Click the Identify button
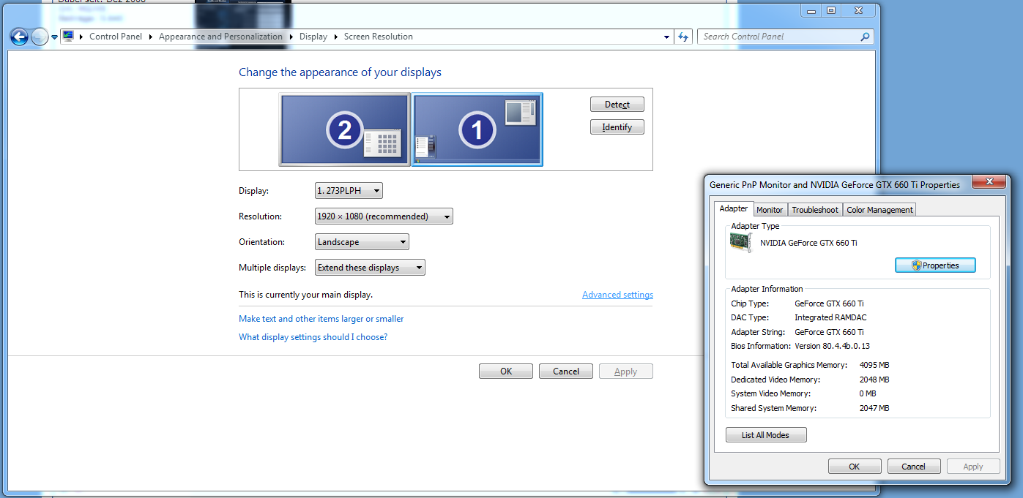Viewport: 1023px width, 498px height. tap(617, 127)
